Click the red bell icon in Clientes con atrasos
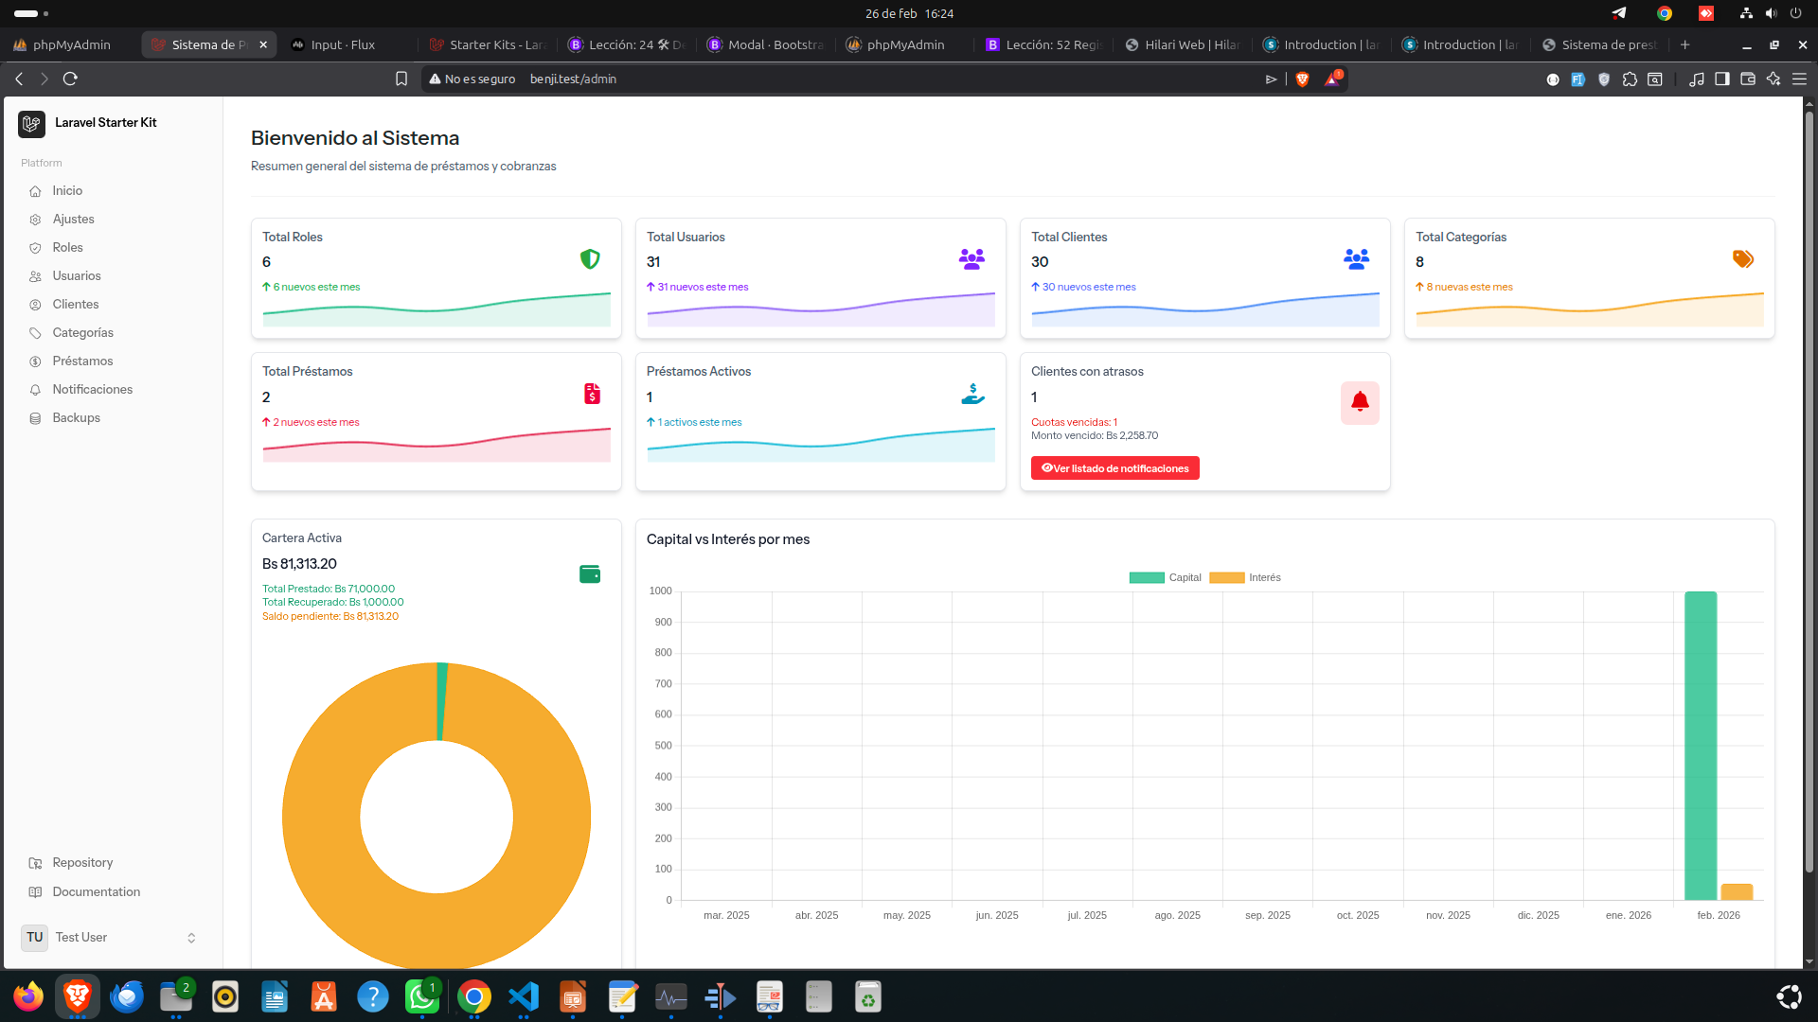 1360,402
